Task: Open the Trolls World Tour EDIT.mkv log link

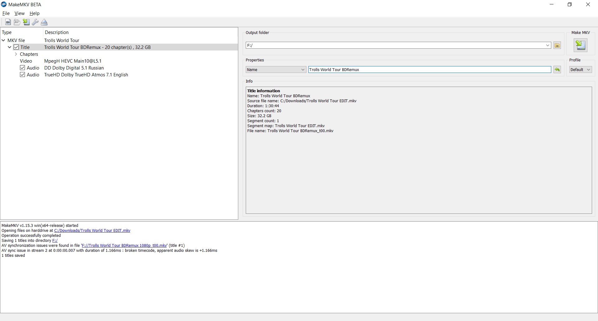Action: point(92,231)
